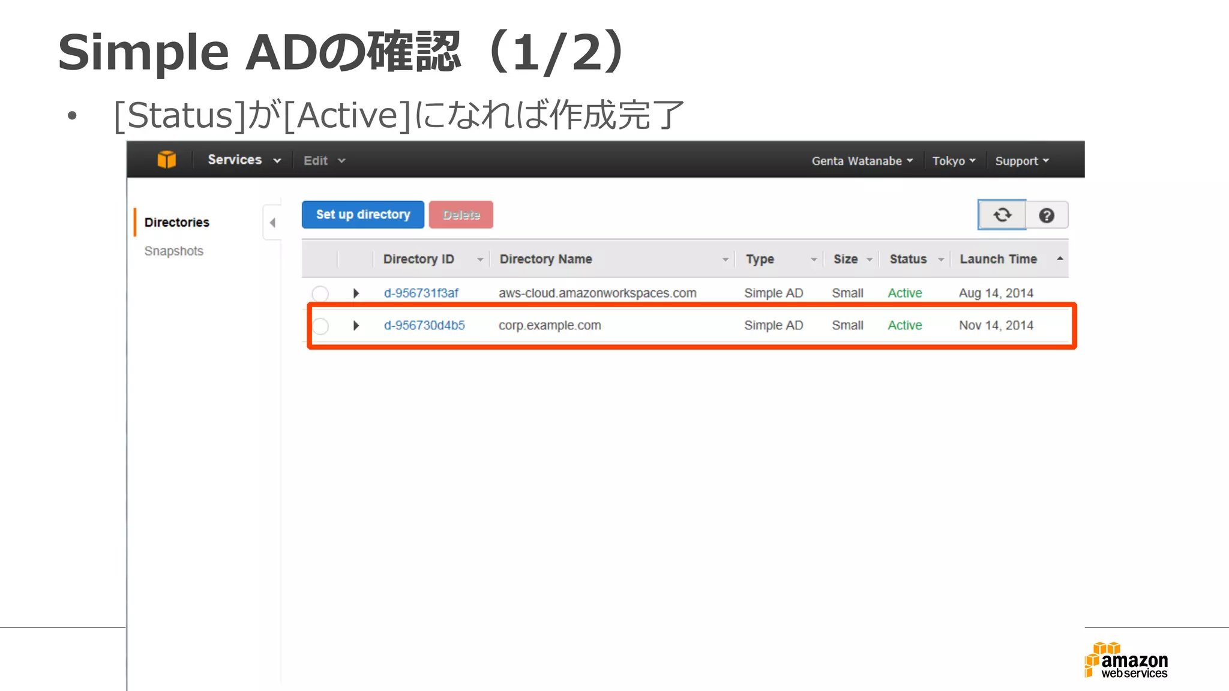The image size is (1229, 691).
Task: Click Simple AD type in corp.example.com row
Action: click(x=774, y=326)
